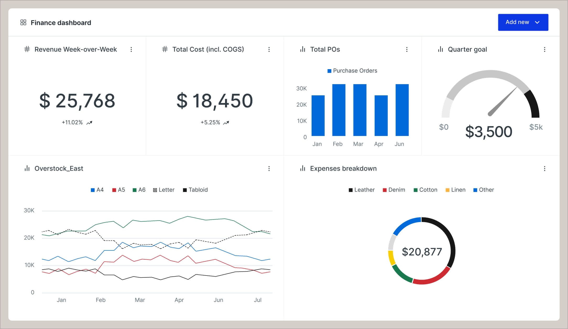Image resolution: width=568 pixels, height=329 pixels.
Task: Toggle the Denim legend entry
Action: pyautogui.click(x=394, y=190)
